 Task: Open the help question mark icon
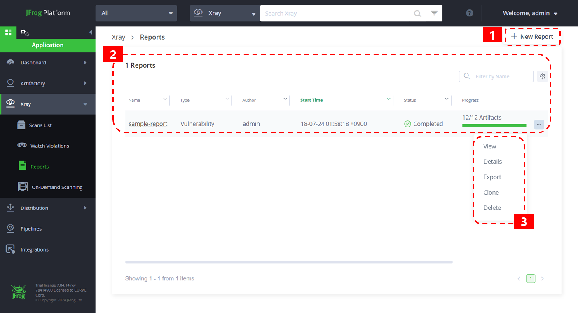[x=470, y=13]
